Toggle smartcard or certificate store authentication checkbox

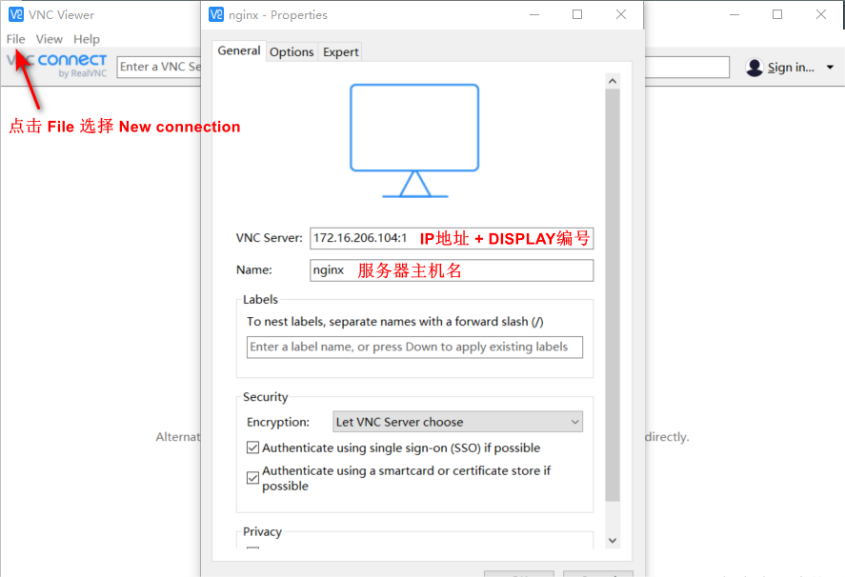tap(252, 478)
